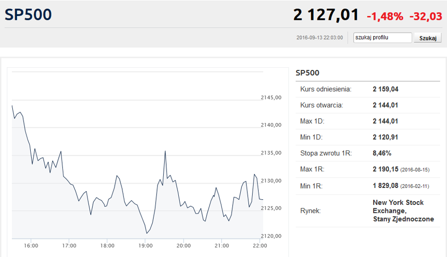Click the timestamp 2016-09-13 22:03:00

click(320, 38)
